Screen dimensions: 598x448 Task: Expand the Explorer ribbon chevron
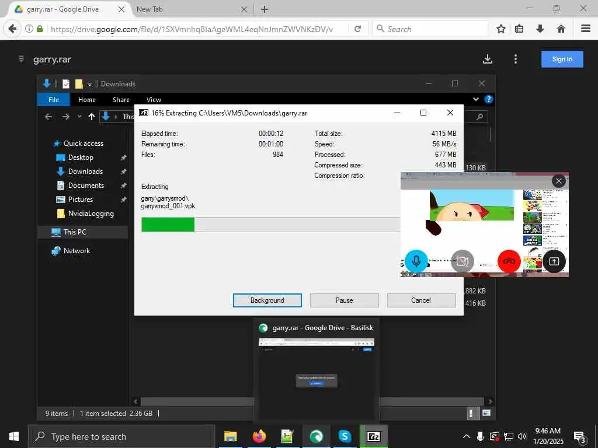point(476,99)
